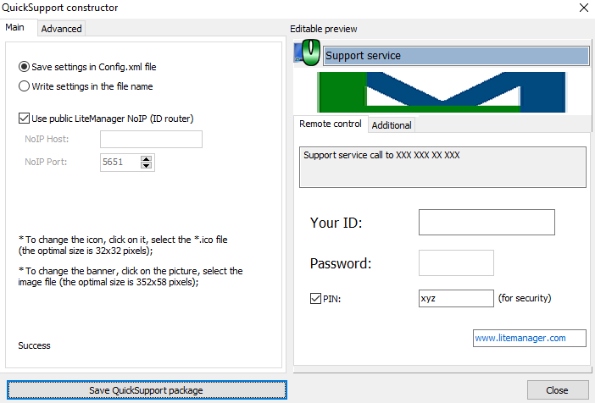This screenshot has height=403, width=595.
Task: Click the Success status text
Action: point(34,345)
